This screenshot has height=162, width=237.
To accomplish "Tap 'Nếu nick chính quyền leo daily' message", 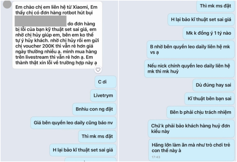I will tap(189, 69).
